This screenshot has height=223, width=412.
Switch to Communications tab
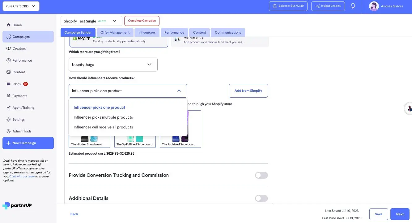228,32
